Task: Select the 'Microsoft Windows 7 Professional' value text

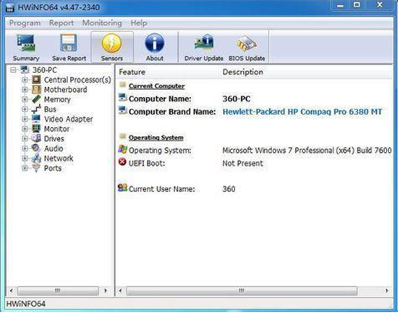Action: 307,150
